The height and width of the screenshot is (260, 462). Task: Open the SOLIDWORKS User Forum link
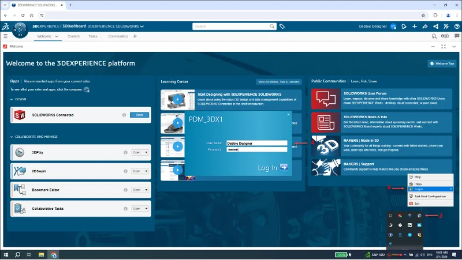point(365,93)
